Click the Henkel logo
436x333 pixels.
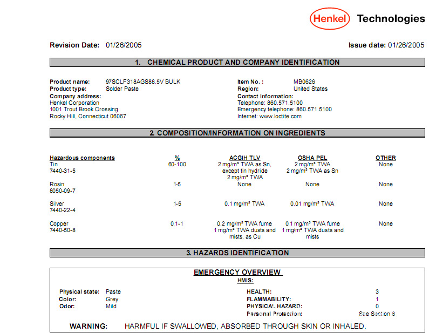point(330,19)
